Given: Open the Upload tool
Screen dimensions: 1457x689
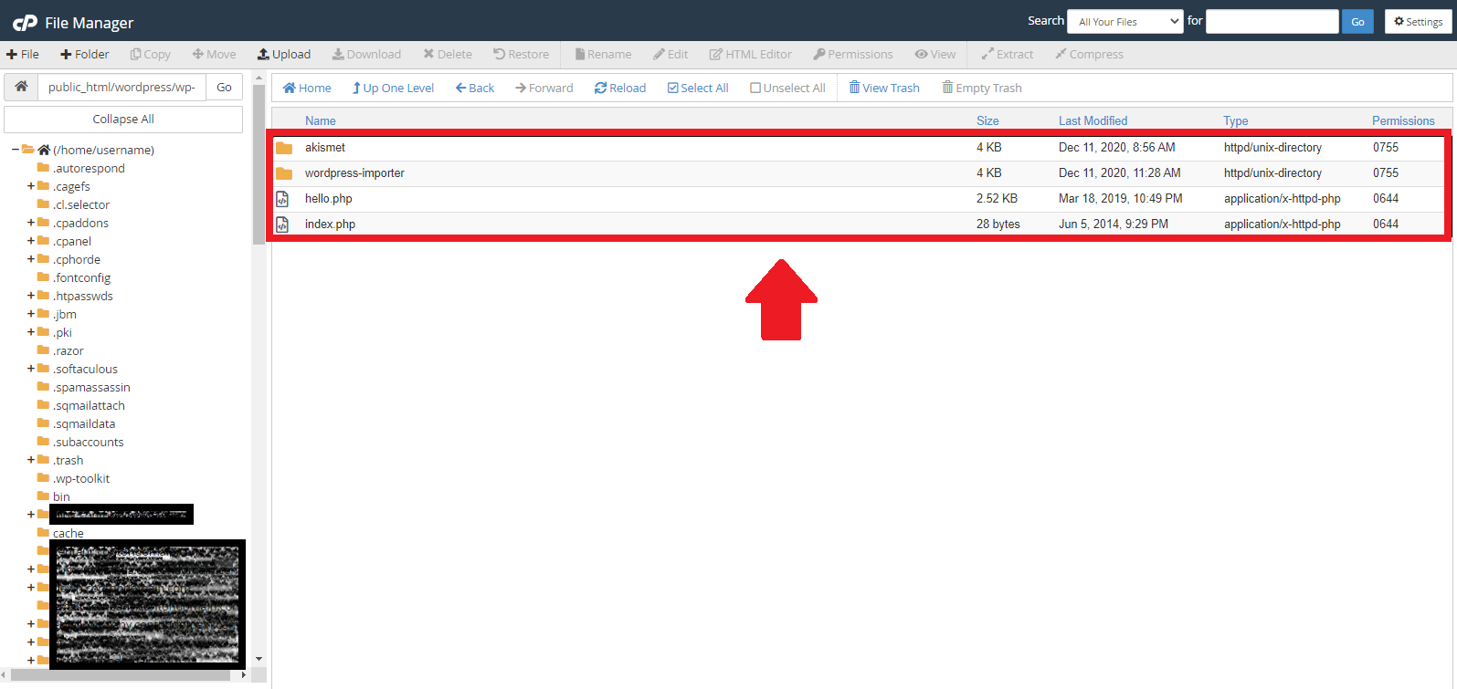Looking at the screenshot, I should tap(284, 55).
